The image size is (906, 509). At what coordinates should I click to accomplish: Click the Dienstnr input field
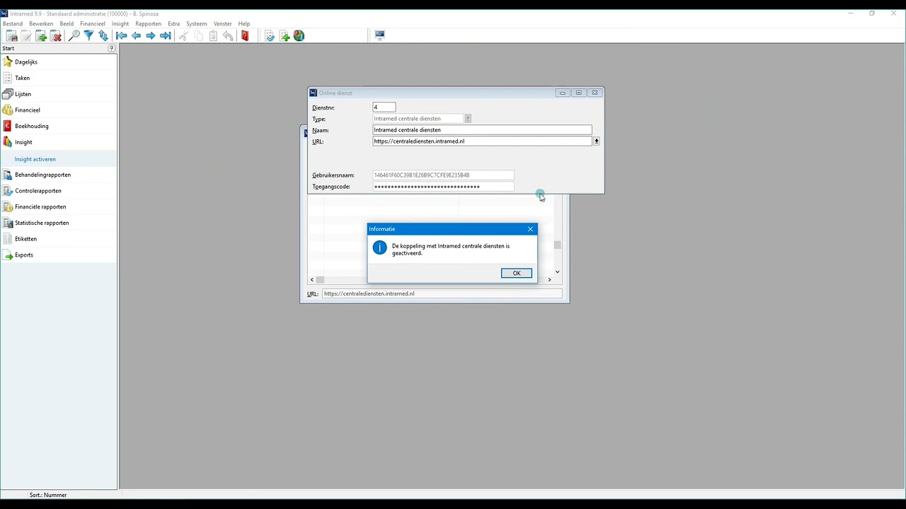[384, 107]
